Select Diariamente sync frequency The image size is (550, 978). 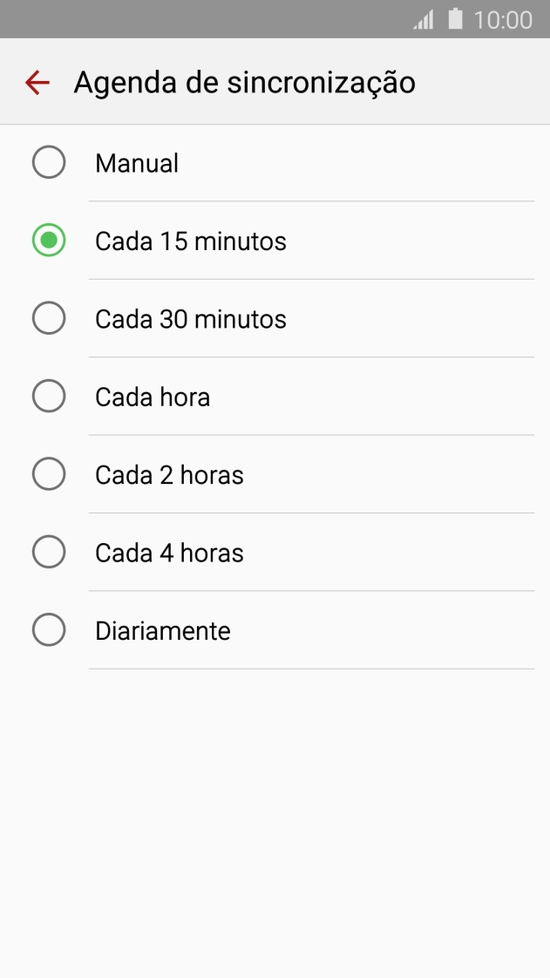click(49, 629)
